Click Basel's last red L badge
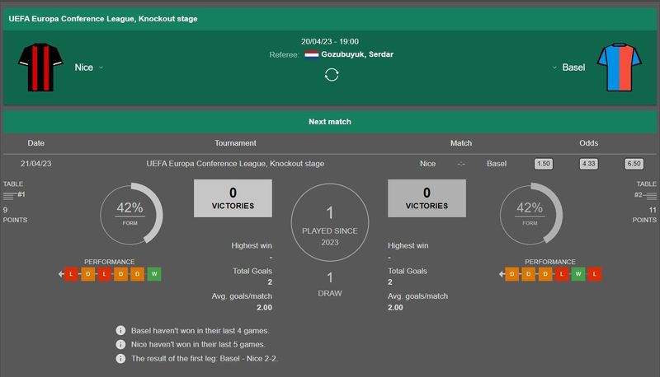The image size is (660, 377). (x=594, y=274)
